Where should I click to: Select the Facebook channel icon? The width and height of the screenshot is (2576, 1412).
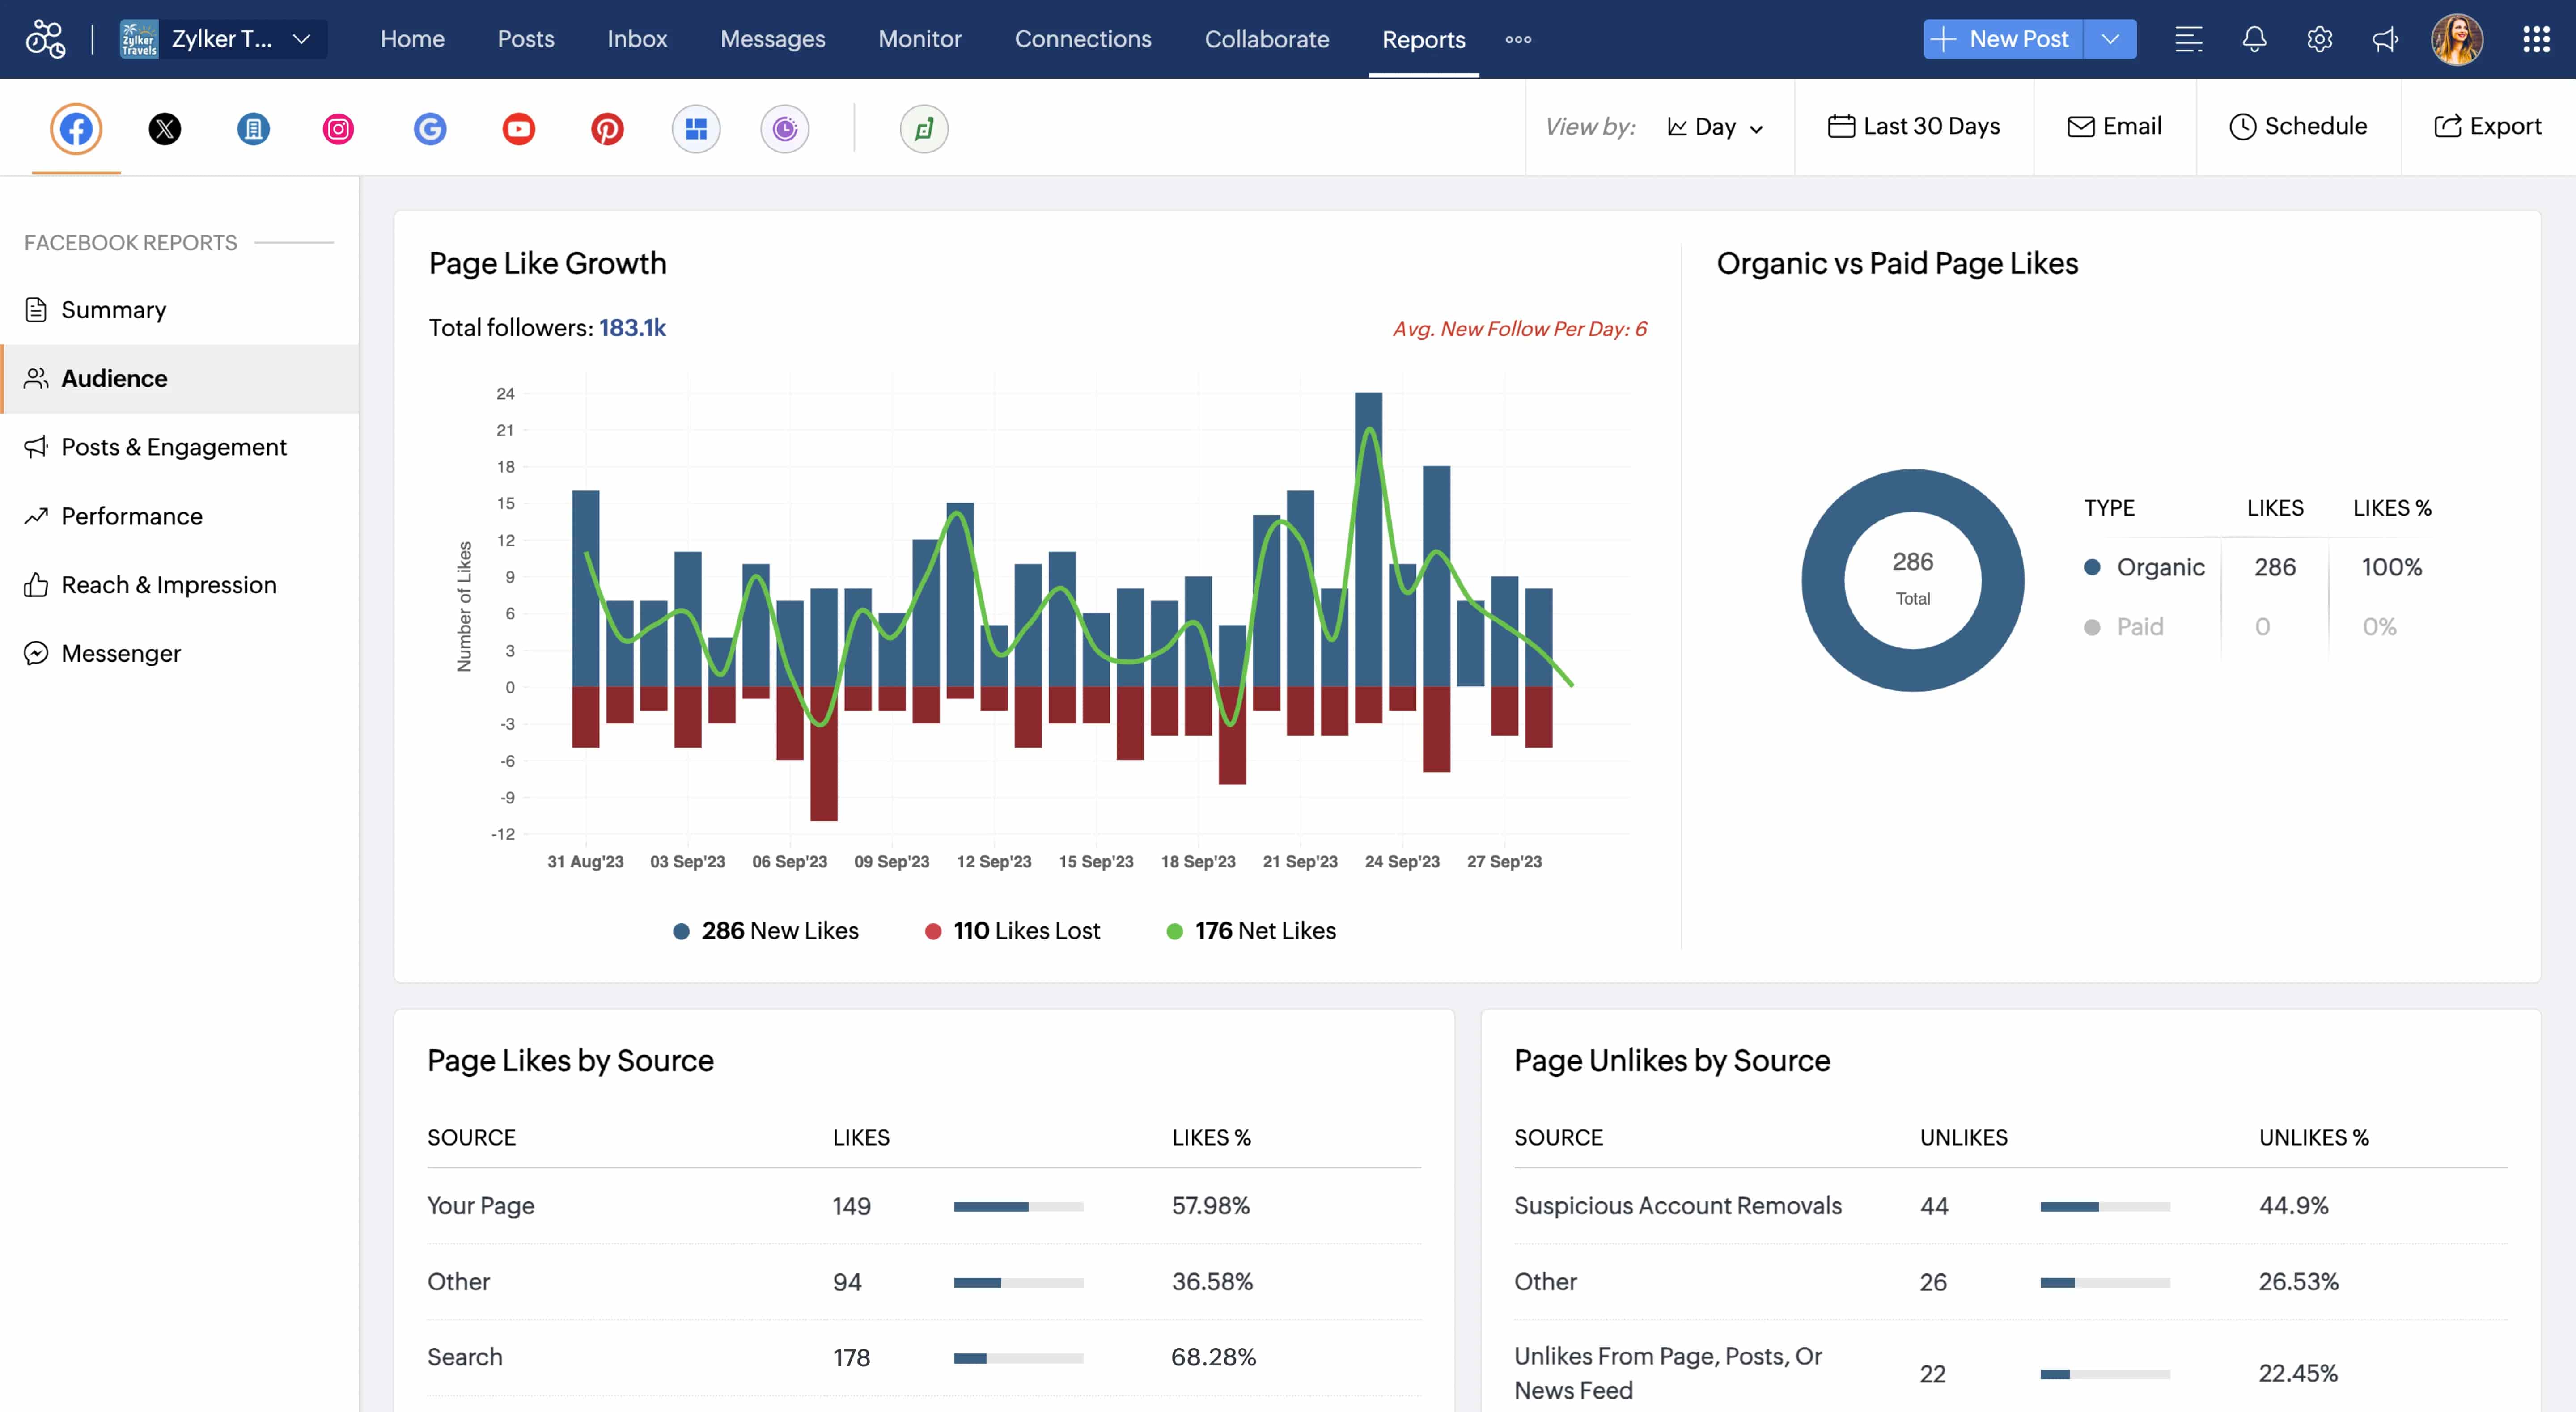coord(75,128)
